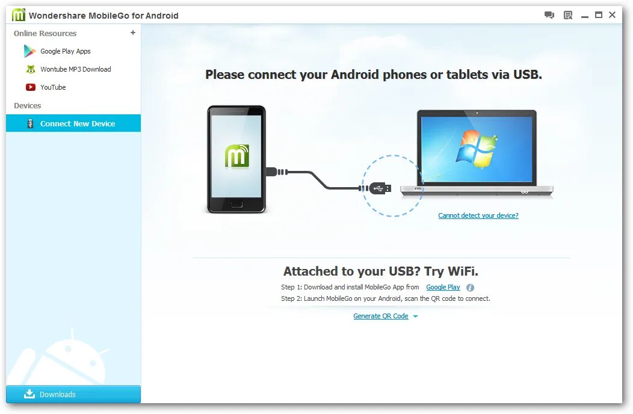Click the USB plug icon in dashed circle
Screen dimensions: 633x414
click(x=380, y=188)
